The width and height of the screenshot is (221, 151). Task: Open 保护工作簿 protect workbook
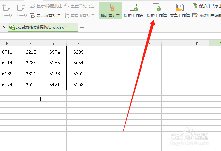pyautogui.click(x=157, y=11)
